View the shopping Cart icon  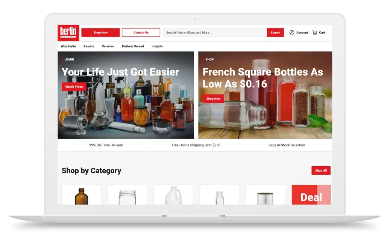click(315, 32)
